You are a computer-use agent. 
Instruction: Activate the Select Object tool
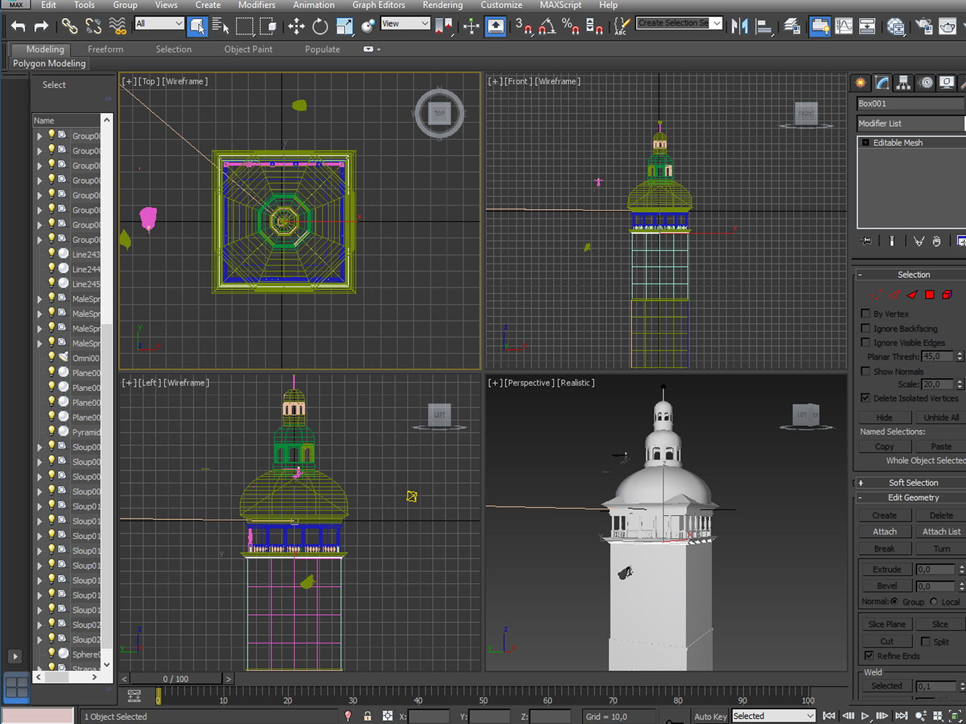197,26
